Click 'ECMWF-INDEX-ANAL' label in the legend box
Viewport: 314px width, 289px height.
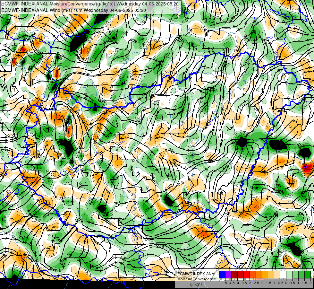click(x=197, y=274)
